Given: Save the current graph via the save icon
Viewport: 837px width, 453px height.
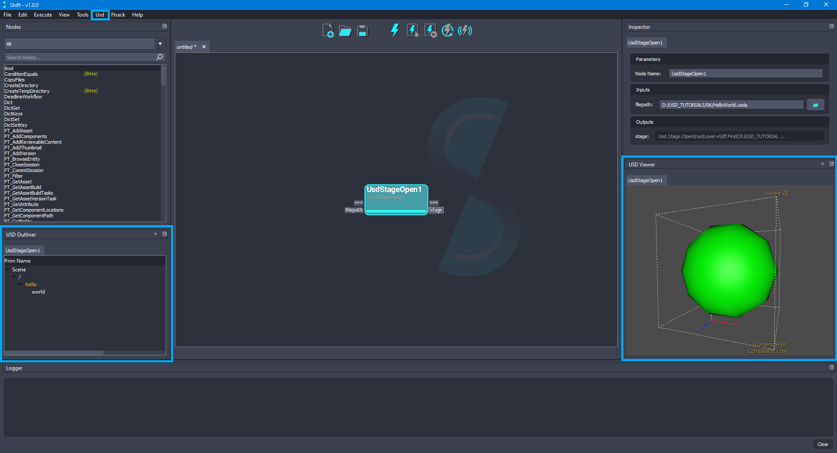Looking at the screenshot, I should [x=362, y=30].
